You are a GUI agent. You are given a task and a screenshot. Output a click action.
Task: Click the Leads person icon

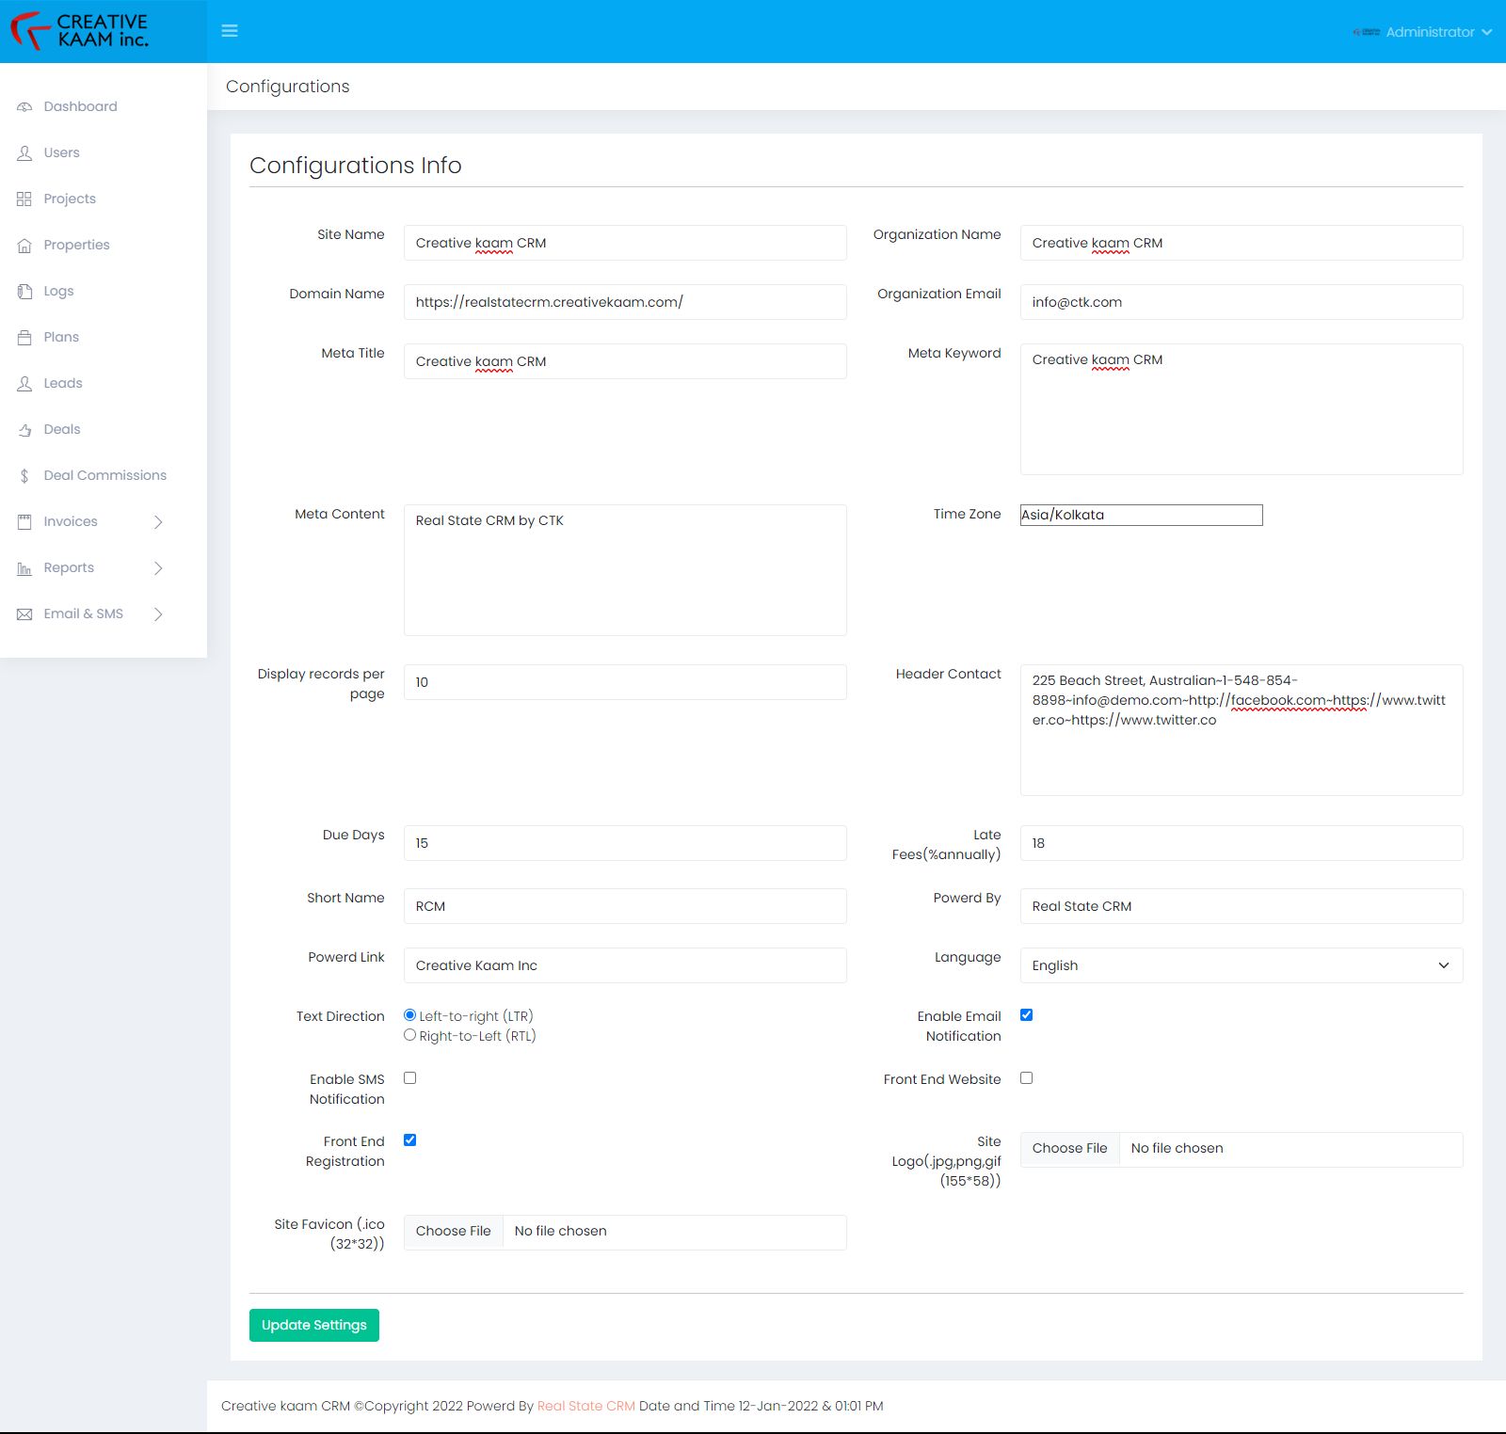(x=24, y=384)
